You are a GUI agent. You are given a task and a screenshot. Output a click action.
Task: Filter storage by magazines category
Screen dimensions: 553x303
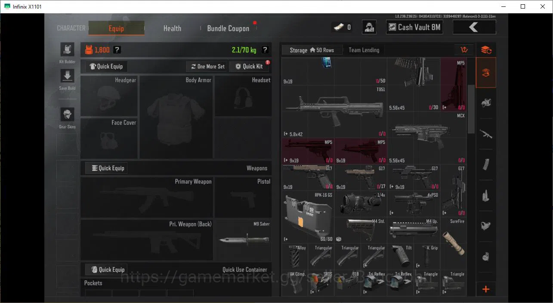click(x=486, y=164)
